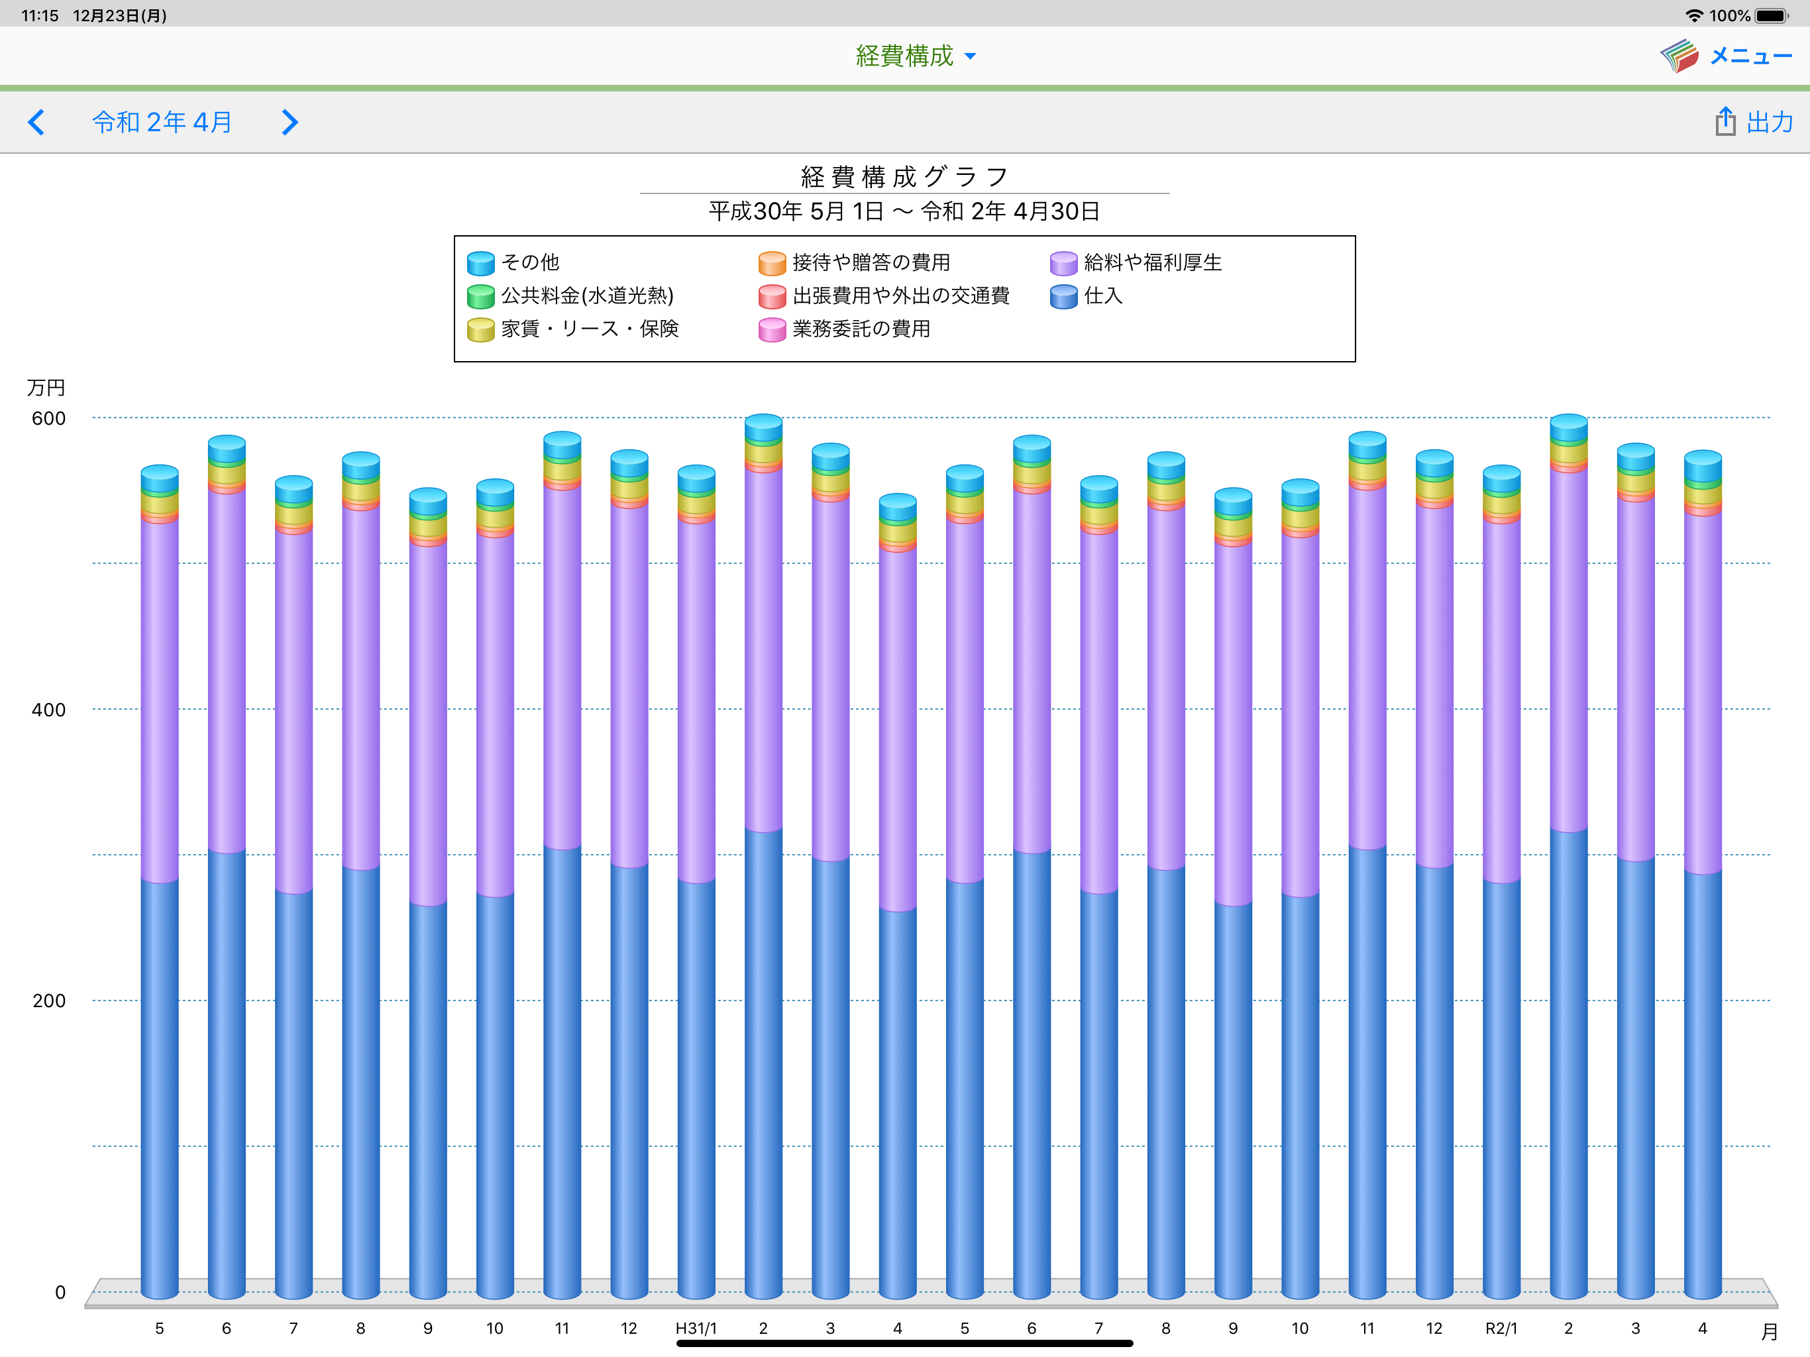Viewport: 1810px width, 1357px height.
Task: Click the 給料や福利厚生 legend swatch
Action: (x=1063, y=263)
